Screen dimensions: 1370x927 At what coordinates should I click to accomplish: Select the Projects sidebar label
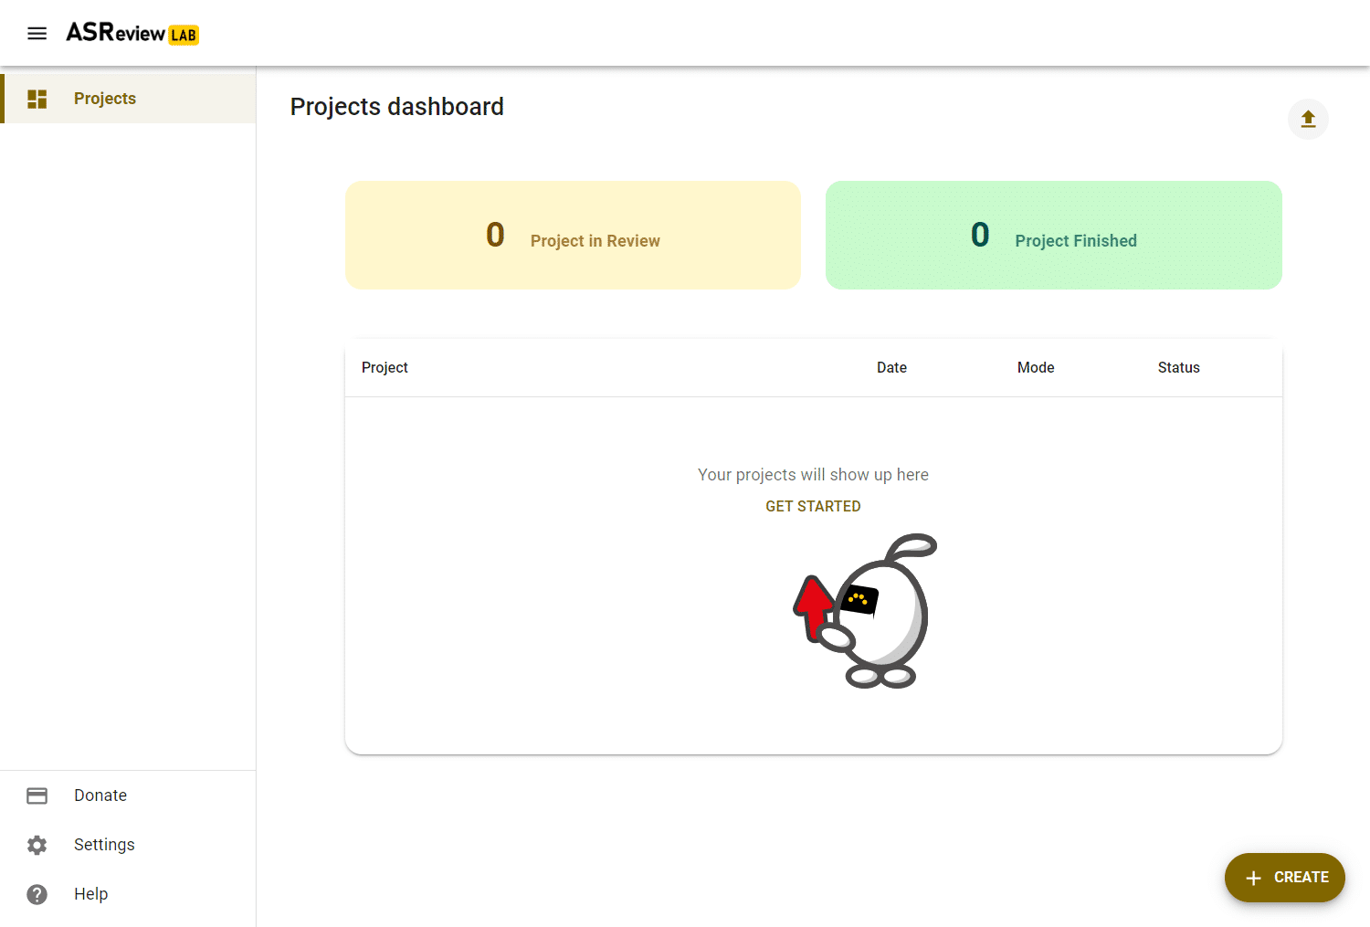pos(105,99)
